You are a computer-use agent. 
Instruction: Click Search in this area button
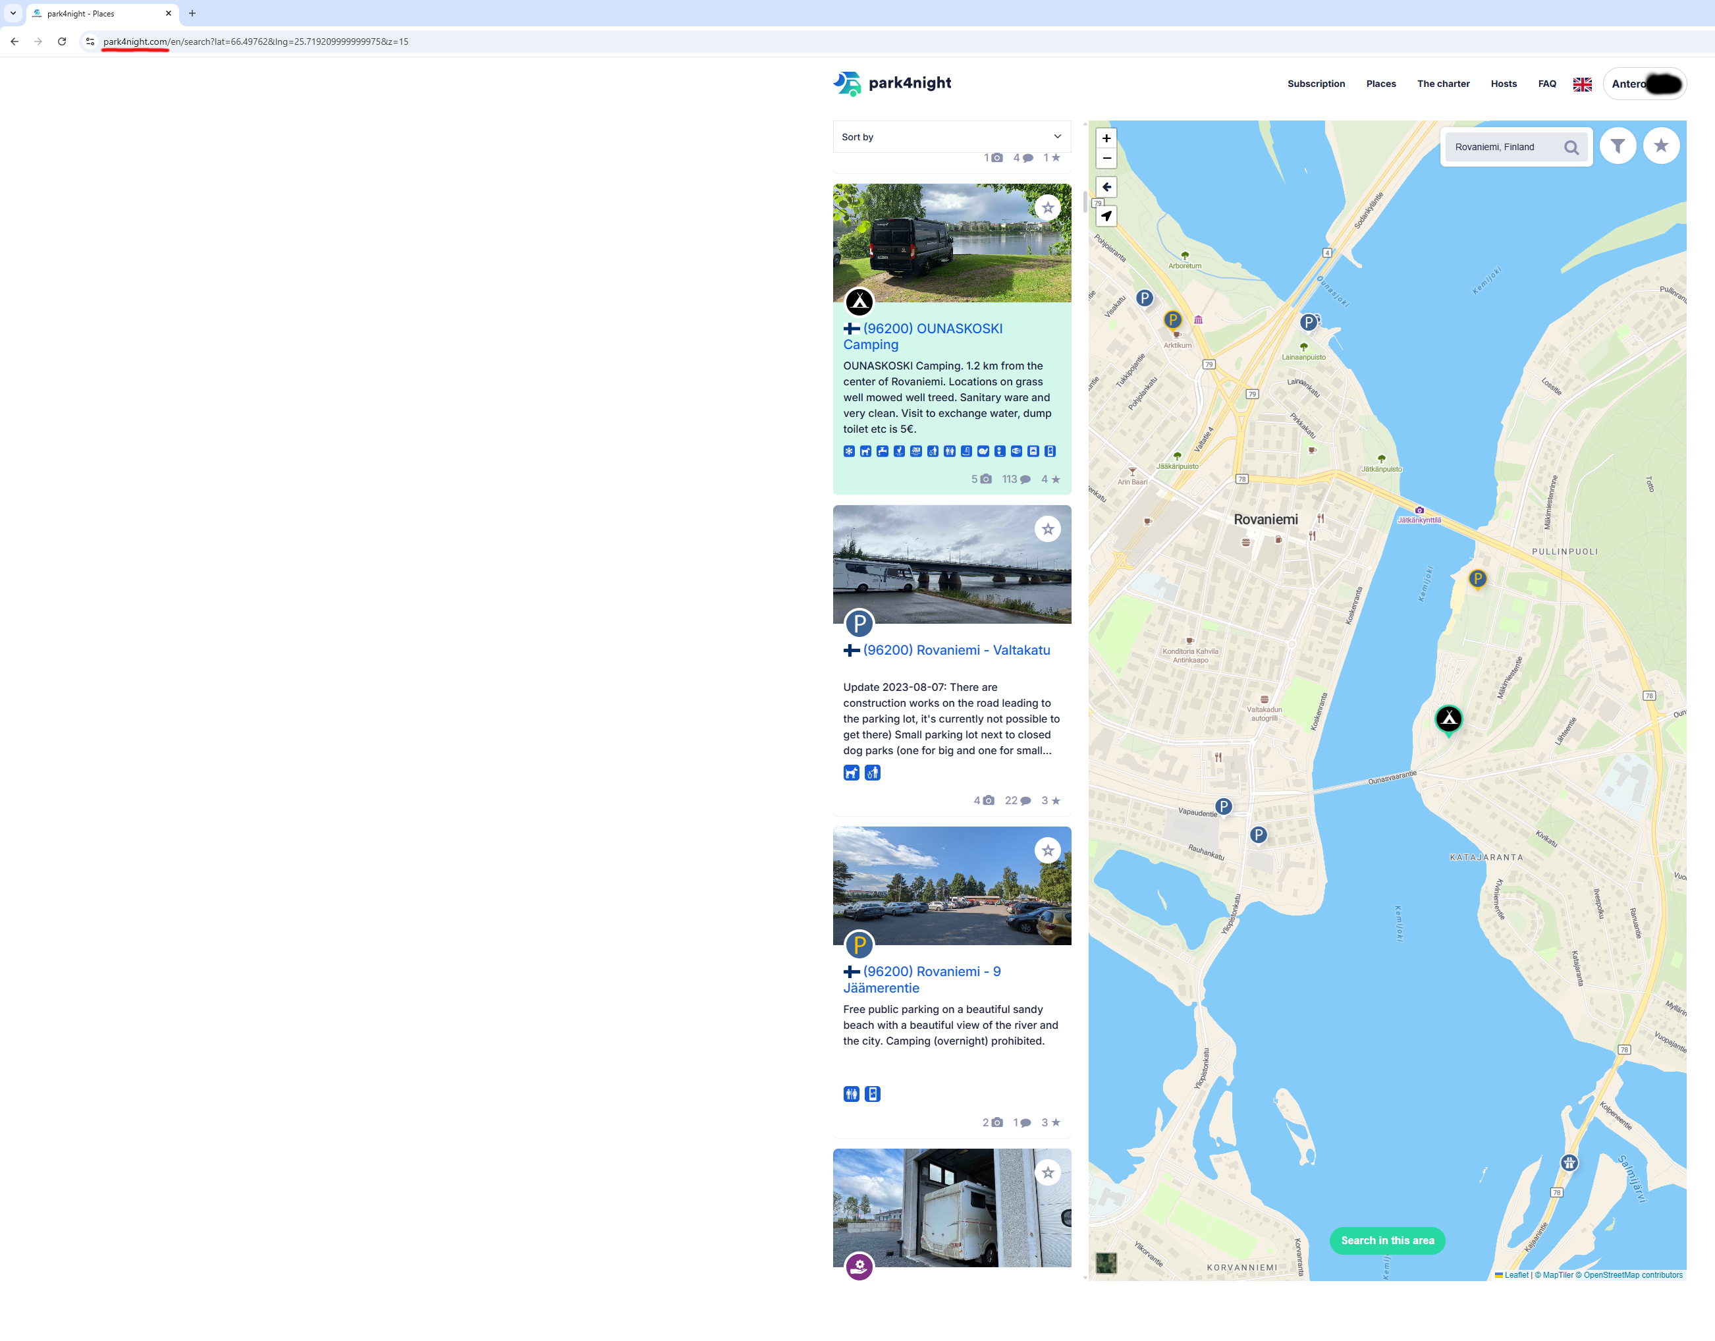[x=1387, y=1240]
